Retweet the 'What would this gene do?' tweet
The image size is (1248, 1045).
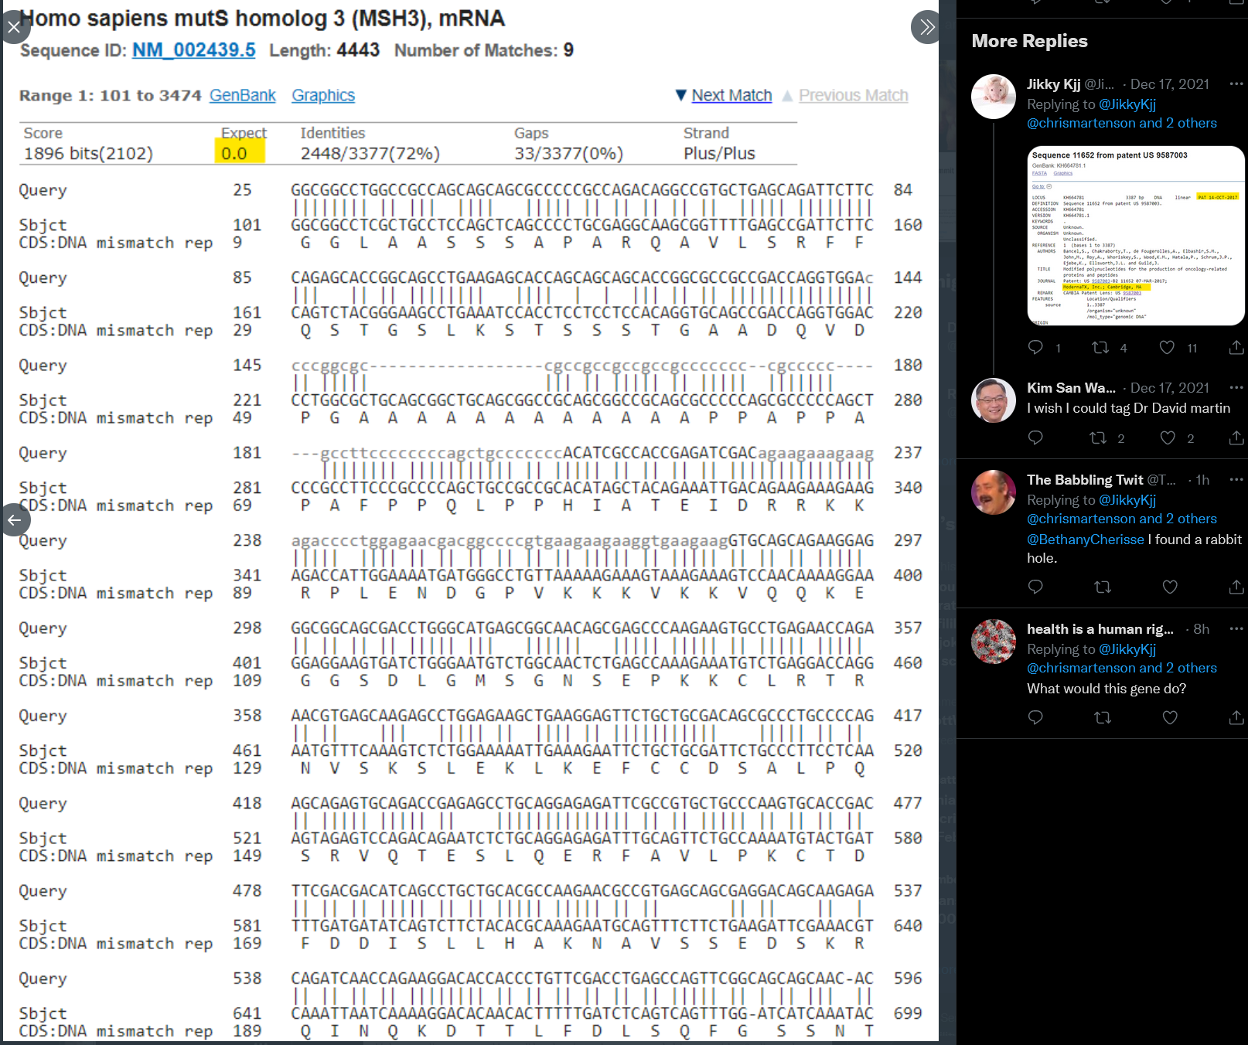tap(1103, 718)
